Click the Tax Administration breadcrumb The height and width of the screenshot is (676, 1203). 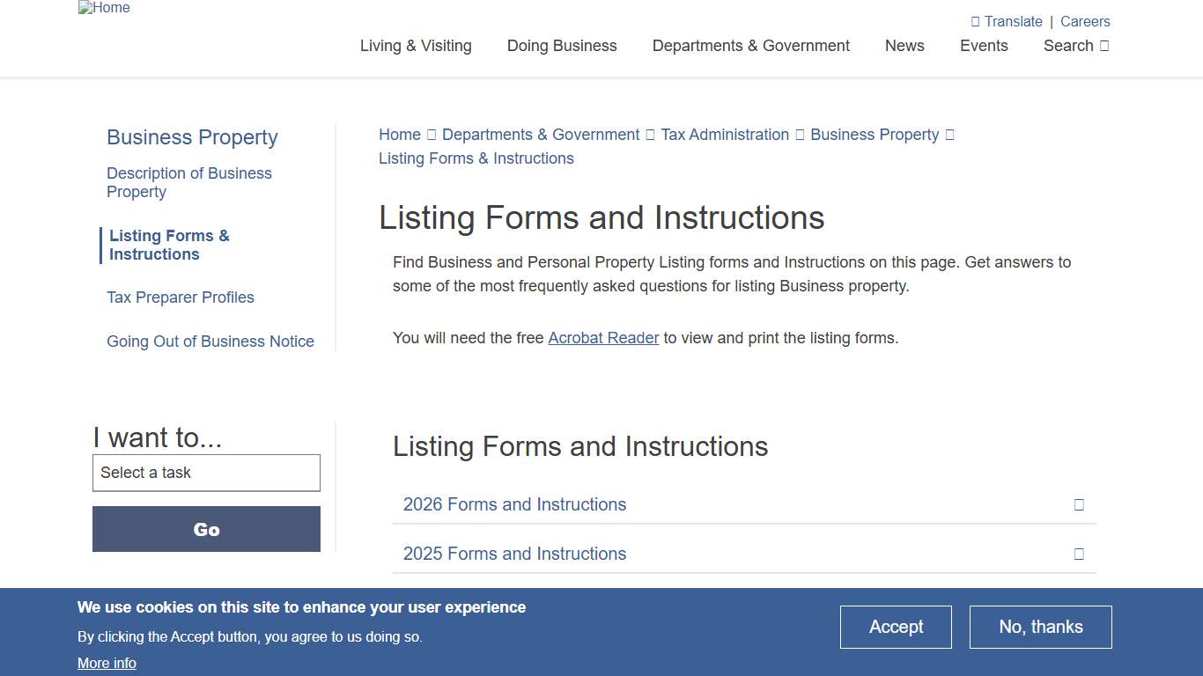pyautogui.click(x=724, y=134)
